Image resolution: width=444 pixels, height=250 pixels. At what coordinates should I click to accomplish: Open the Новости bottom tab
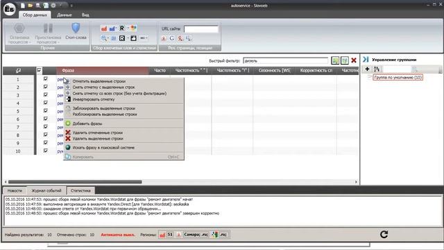pos(15,190)
